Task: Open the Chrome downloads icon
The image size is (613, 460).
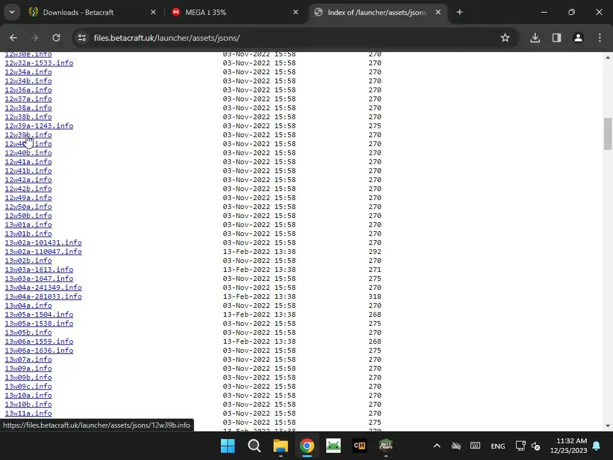Action: [x=535, y=38]
